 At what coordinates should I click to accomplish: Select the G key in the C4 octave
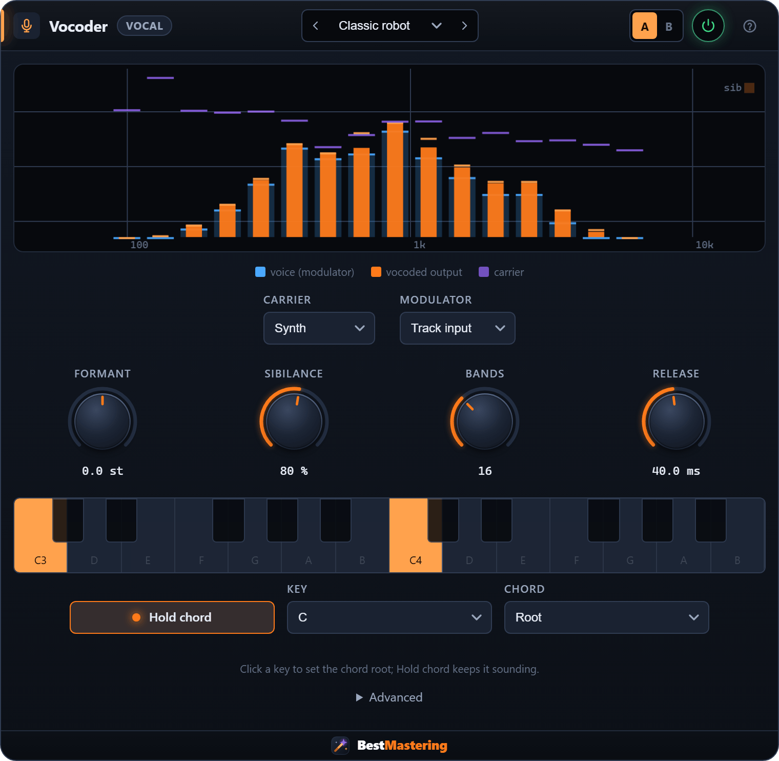click(x=630, y=557)
